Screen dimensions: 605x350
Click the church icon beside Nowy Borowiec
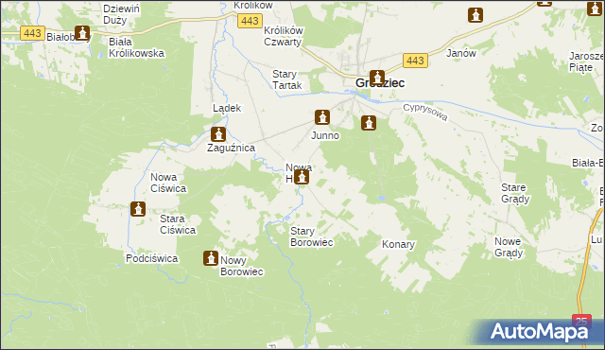(211, 258)
